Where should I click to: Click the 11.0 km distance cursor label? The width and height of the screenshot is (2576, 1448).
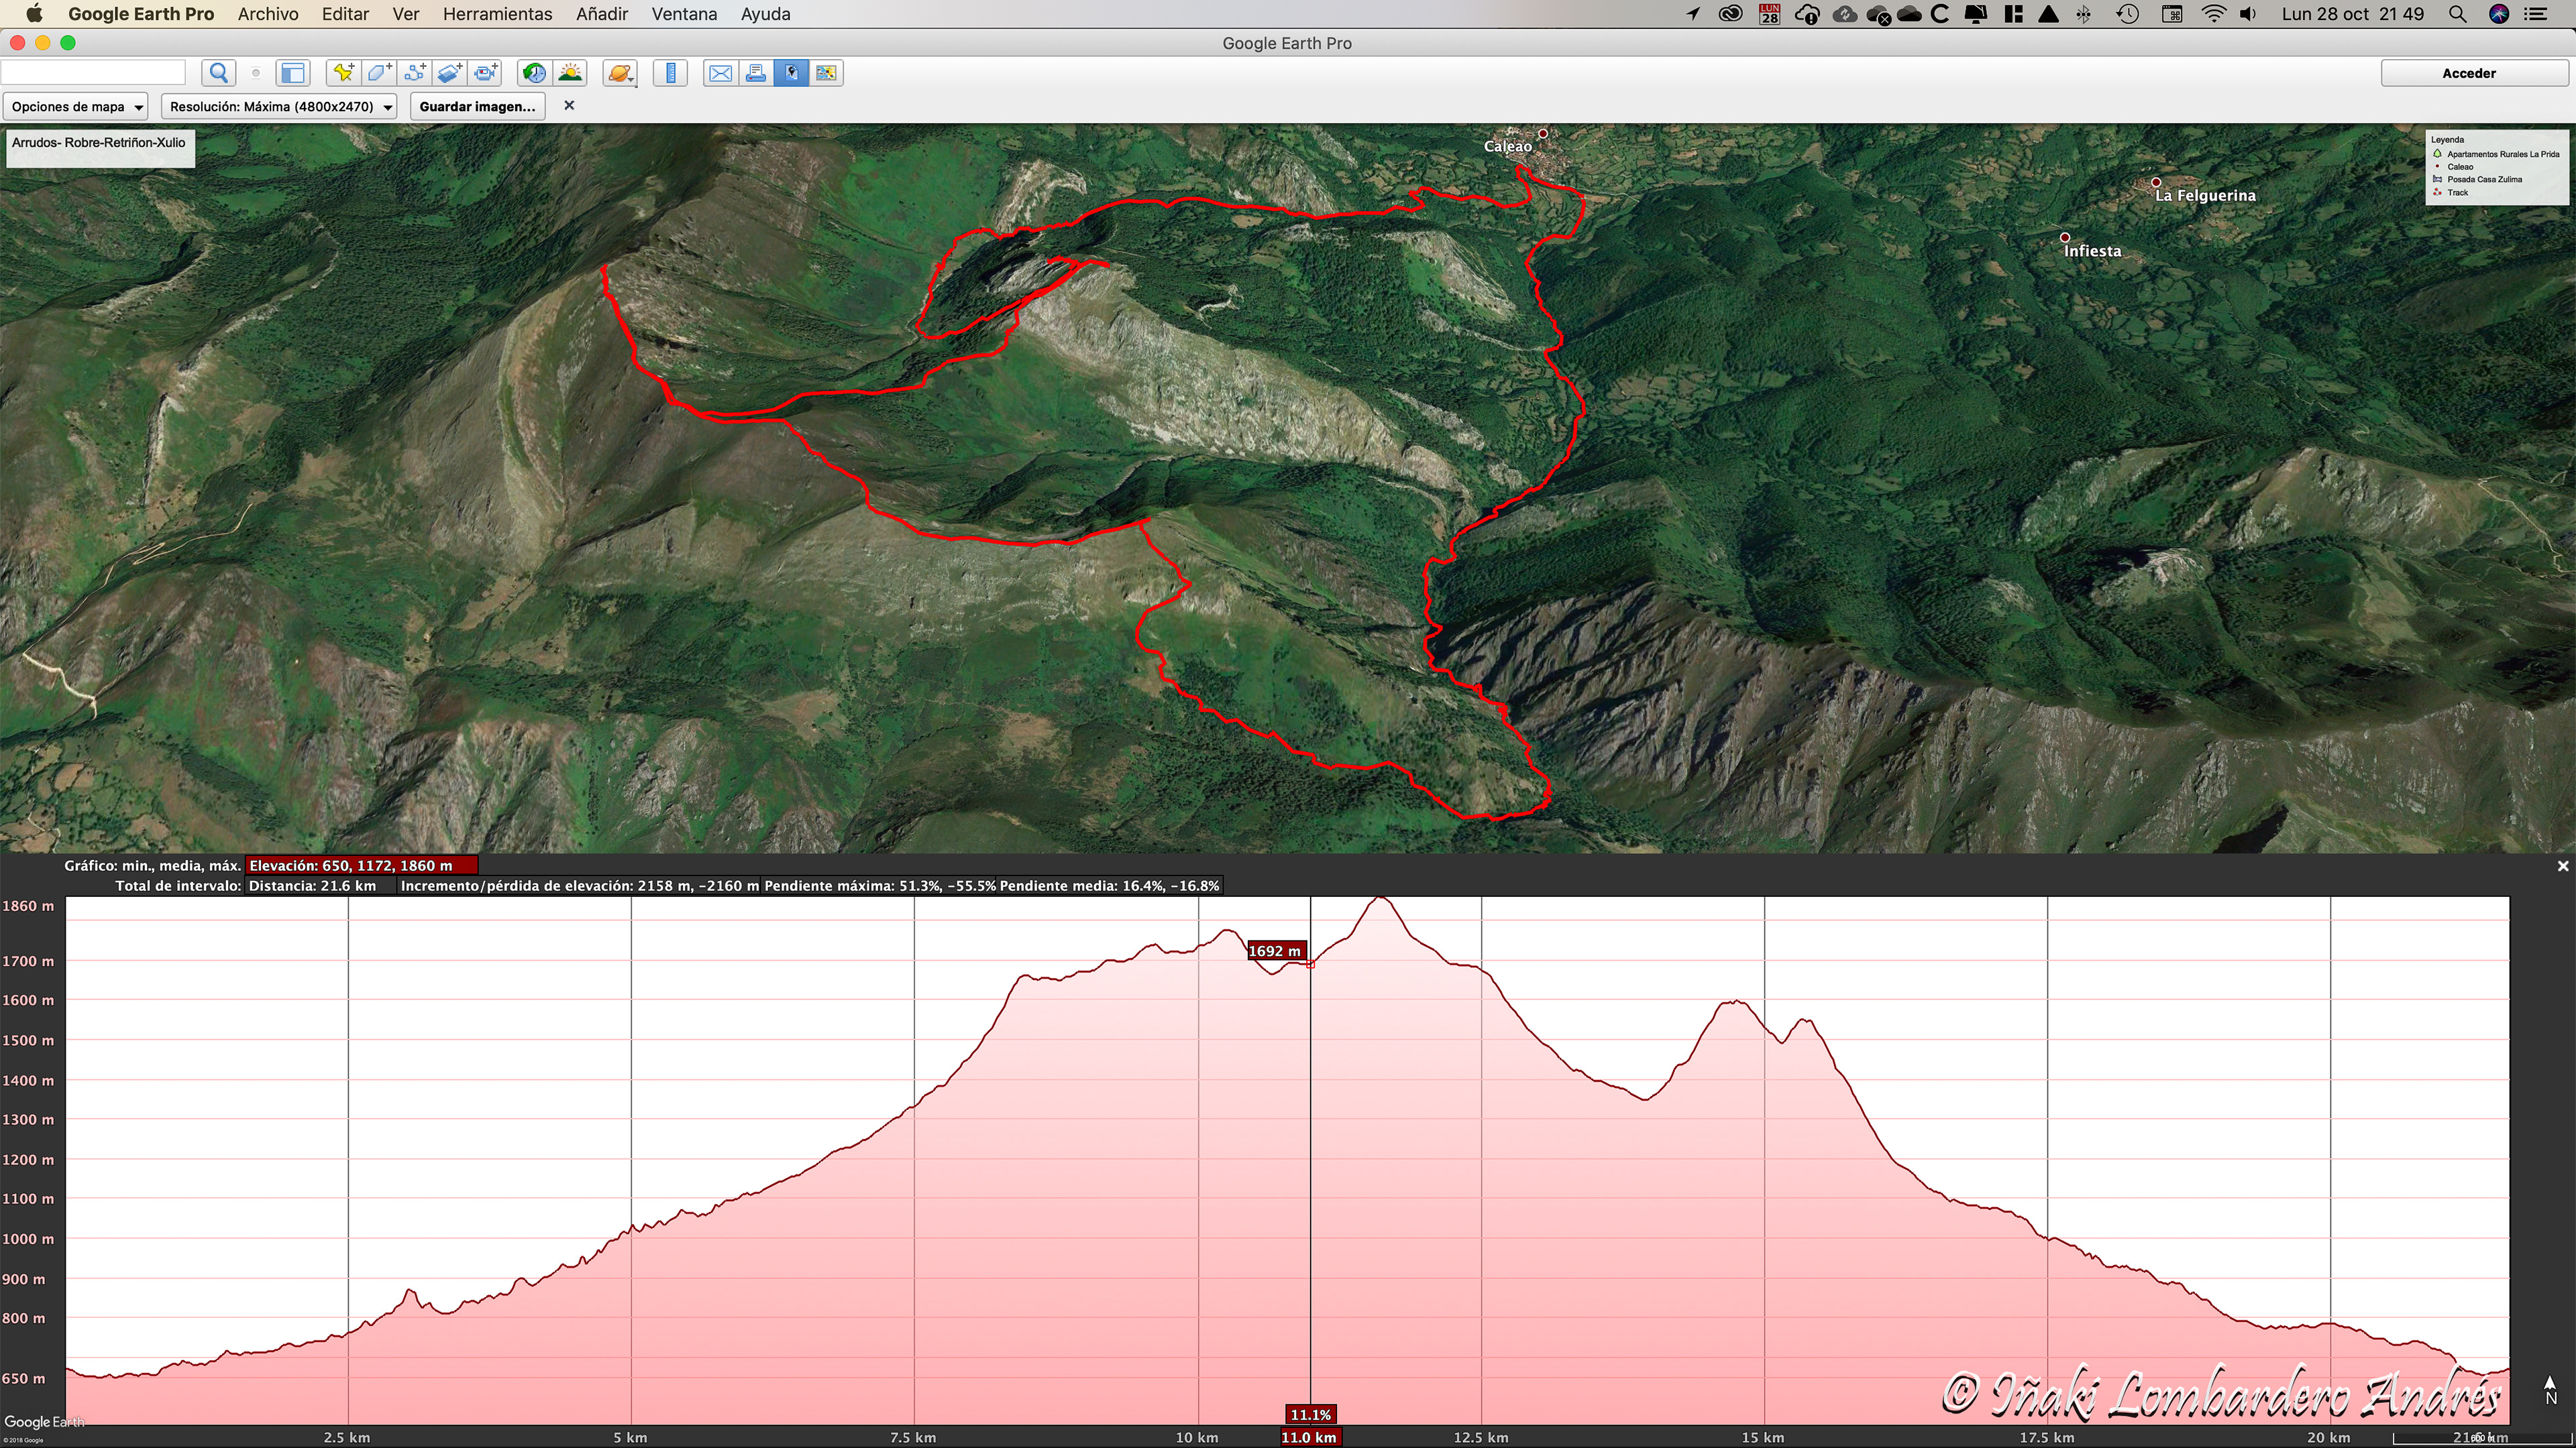[1309, 1437]
